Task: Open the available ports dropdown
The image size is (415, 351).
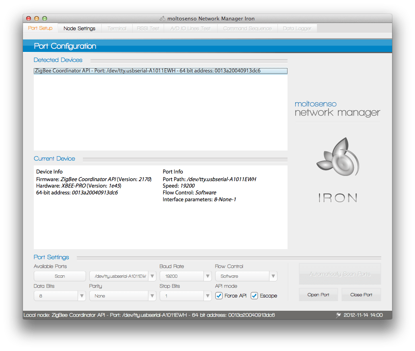Action: click(x=123, y=276)
